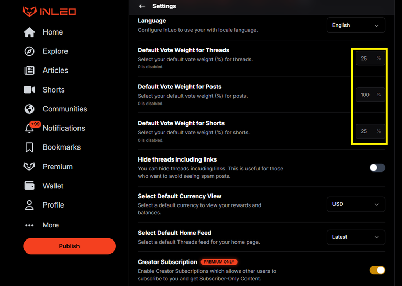This screenshot has width=402, height=286.
Task: Open Shorts via video camera icon
Action: 29,89
